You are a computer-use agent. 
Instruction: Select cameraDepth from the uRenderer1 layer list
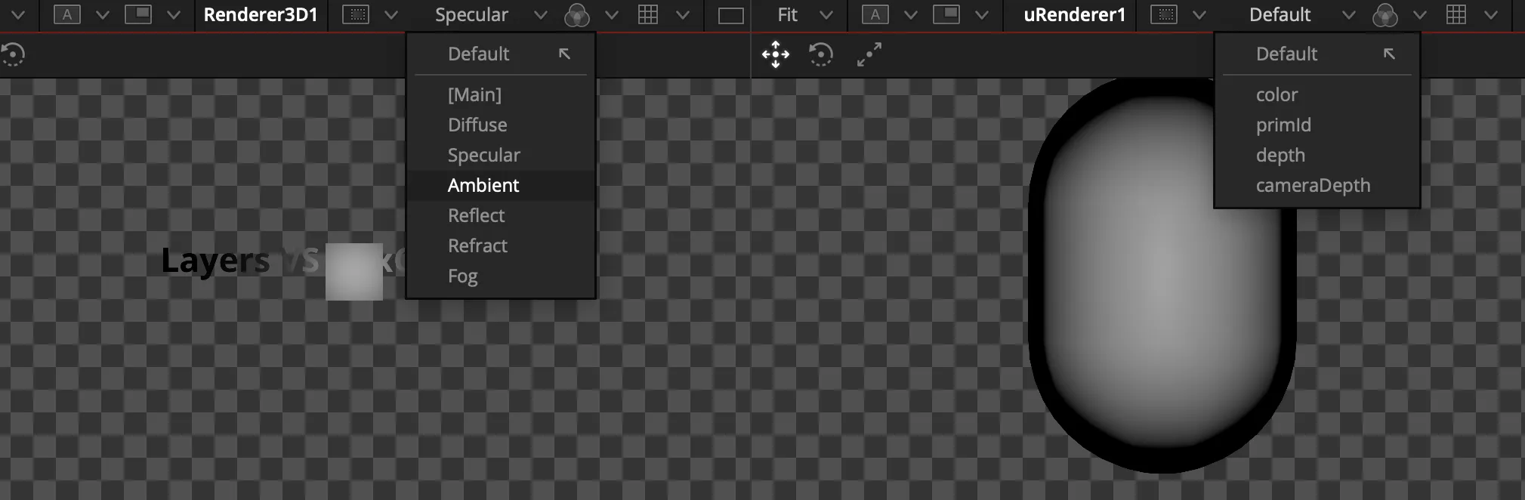1313,186
